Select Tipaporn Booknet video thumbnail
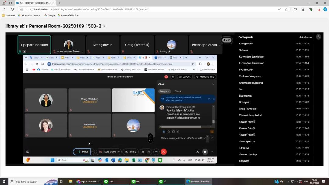Screen dimensions: 329x185 (34, 45)
